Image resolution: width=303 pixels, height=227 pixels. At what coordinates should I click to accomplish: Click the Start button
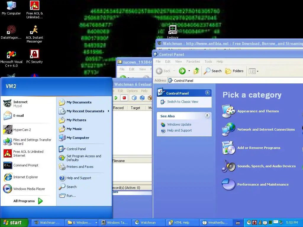(x=14, y=223)
